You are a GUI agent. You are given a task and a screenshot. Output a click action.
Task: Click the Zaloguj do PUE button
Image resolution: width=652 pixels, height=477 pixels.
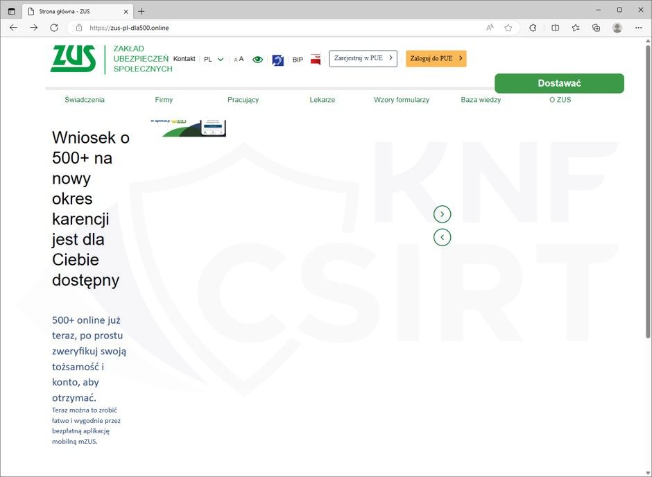pos(436,59)
